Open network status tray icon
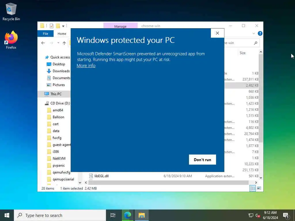Viewport: 295px width, 221px height. pos(251,215)
